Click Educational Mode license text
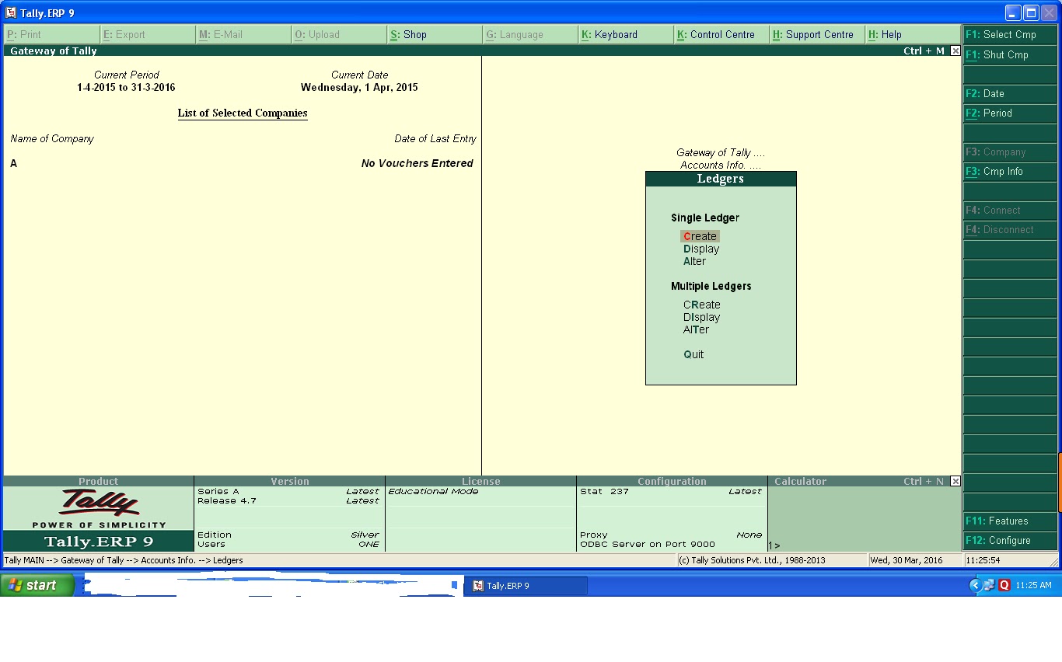 point(433,491)
